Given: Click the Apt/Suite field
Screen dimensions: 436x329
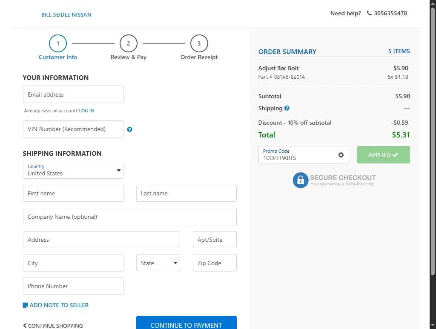Looking at the screenshot, I should tap(215, 240).
